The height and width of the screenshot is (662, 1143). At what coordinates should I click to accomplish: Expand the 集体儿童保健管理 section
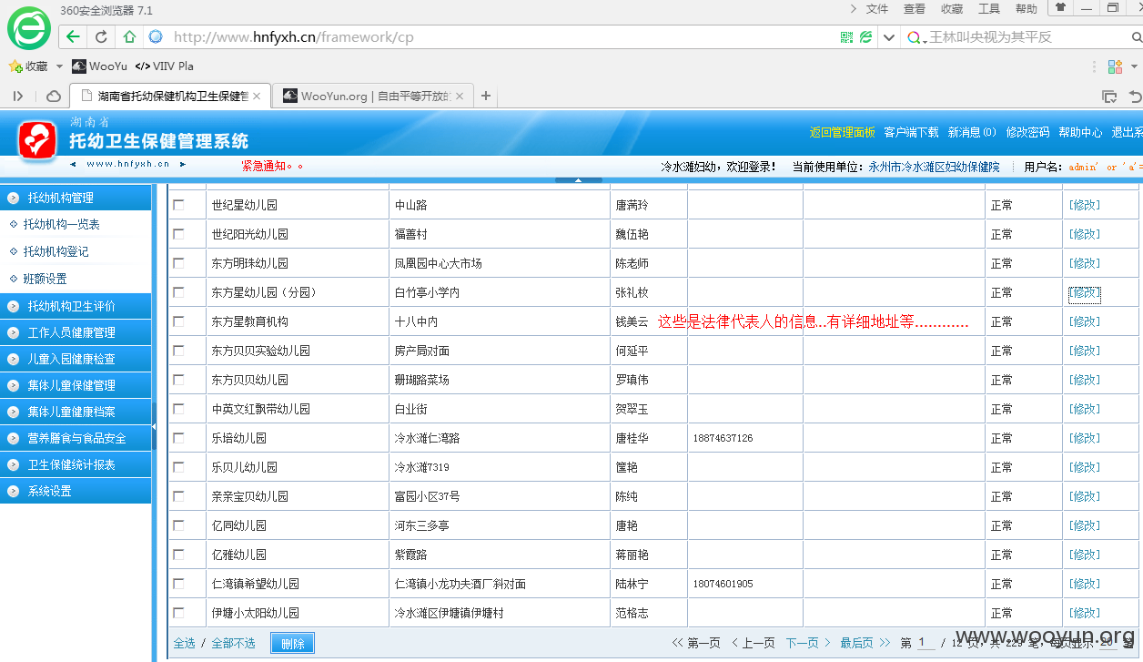tap(76, 385)
